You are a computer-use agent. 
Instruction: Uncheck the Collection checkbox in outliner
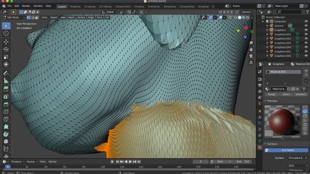267,21
